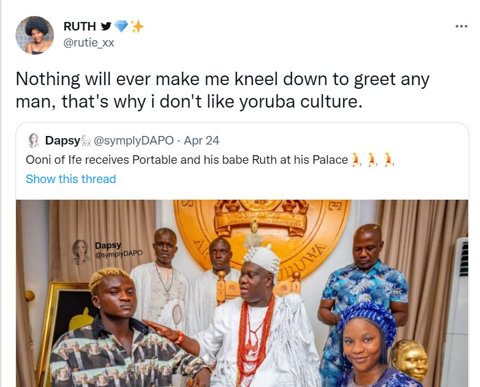
Task: Open the tweet's more options menu
Action: tap(461, 26)
